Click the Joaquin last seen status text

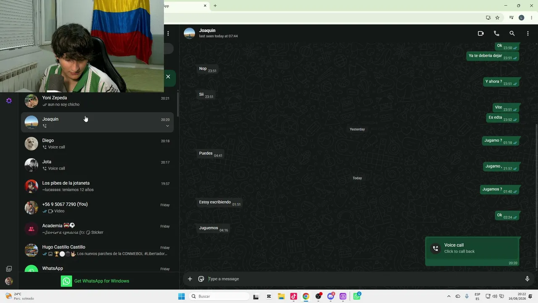[x=218, y=36]
